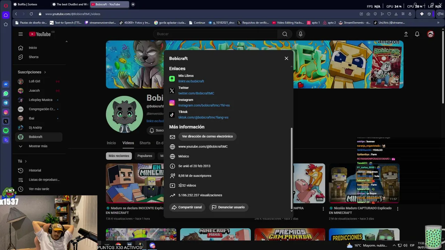Click the Opera sidebar home icon
This screenshot has width=445, height=250.
click(6, 15)
